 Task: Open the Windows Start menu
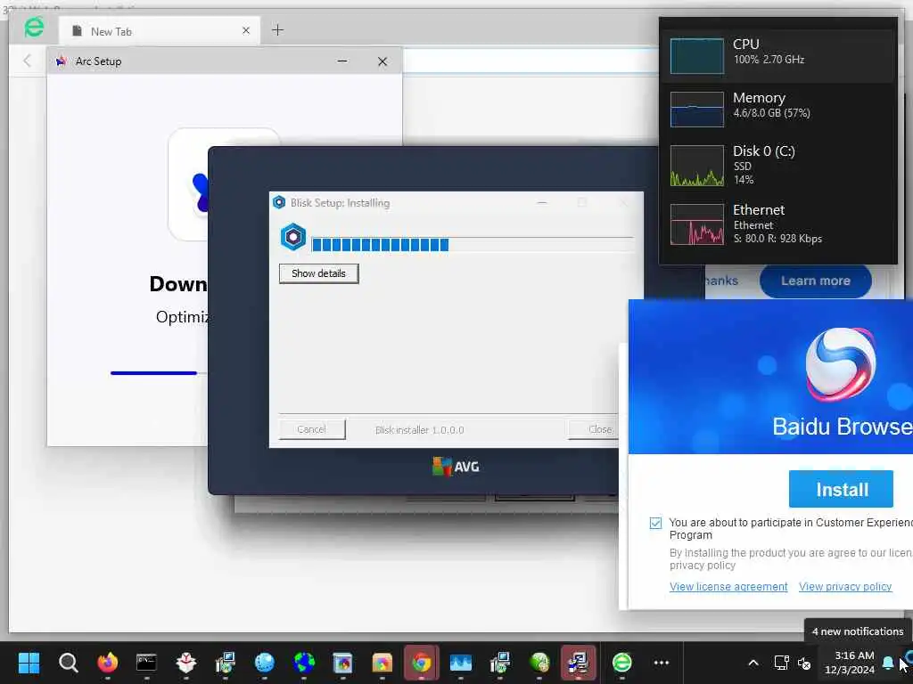pyautogui.click(x=29, y=662)
